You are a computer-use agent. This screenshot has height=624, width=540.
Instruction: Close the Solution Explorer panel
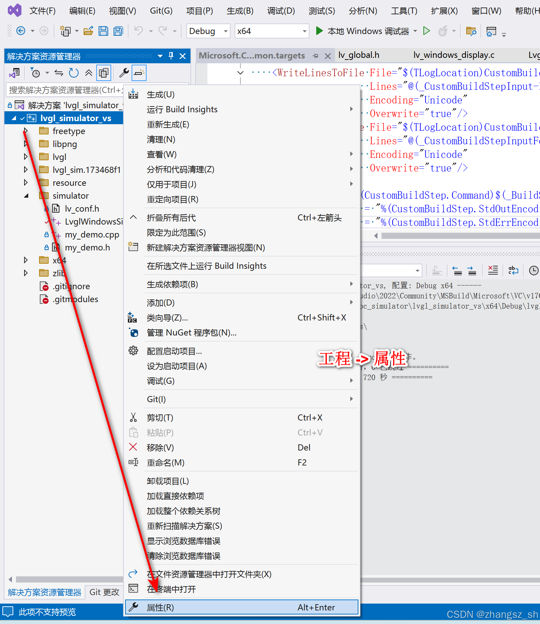183,56
